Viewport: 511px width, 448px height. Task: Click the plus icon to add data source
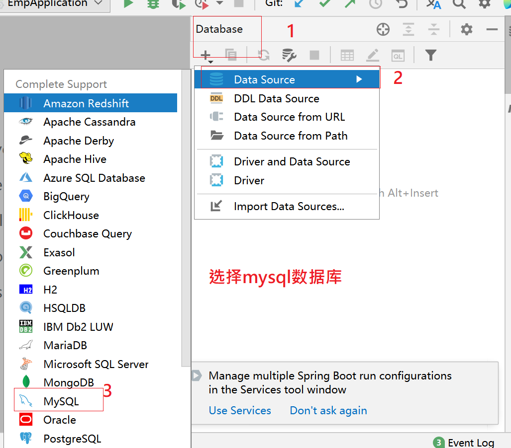tap(206, 55)
